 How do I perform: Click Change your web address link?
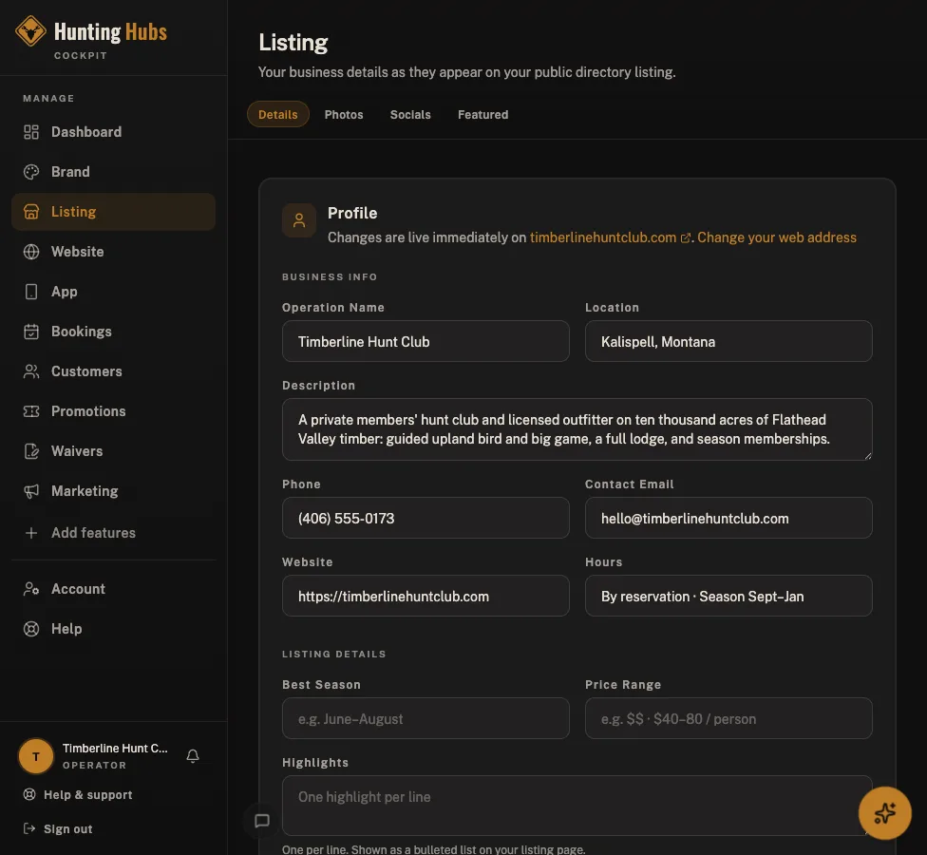(x=777, y=237)
